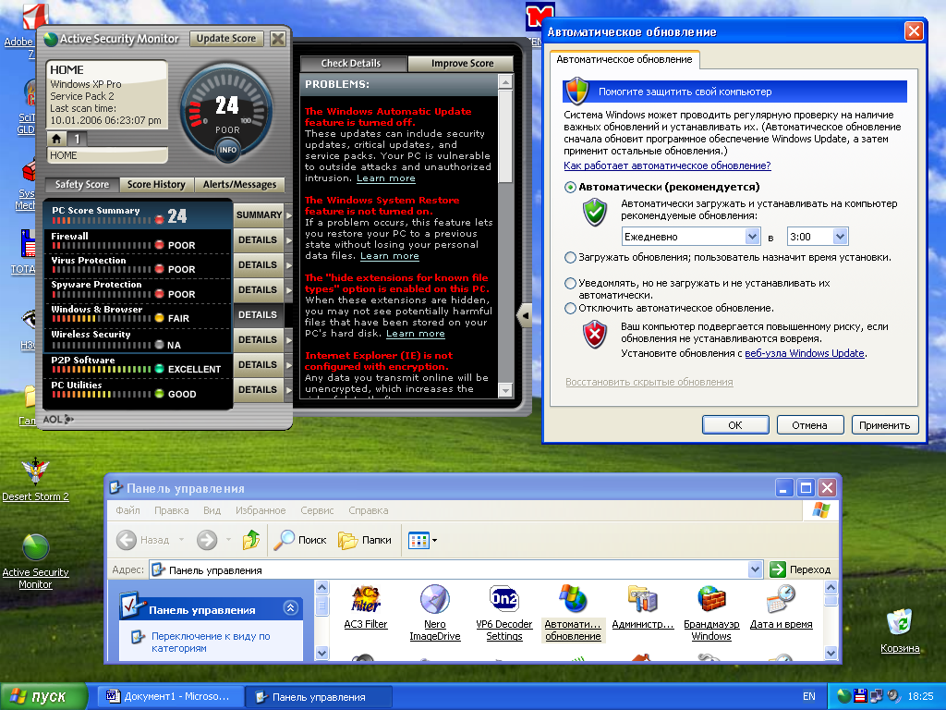Click the home icon under scan info
The height and width of the screenshot is (710, 946).
(56, 139)
